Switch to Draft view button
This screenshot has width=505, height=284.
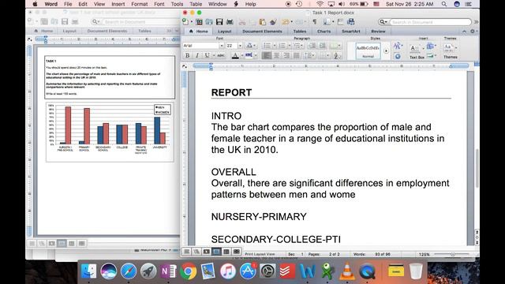pos(186,252)
